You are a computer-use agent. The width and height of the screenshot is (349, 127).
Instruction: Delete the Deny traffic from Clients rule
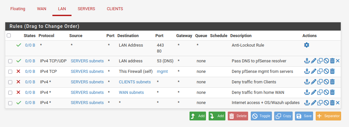coord(332,82)
